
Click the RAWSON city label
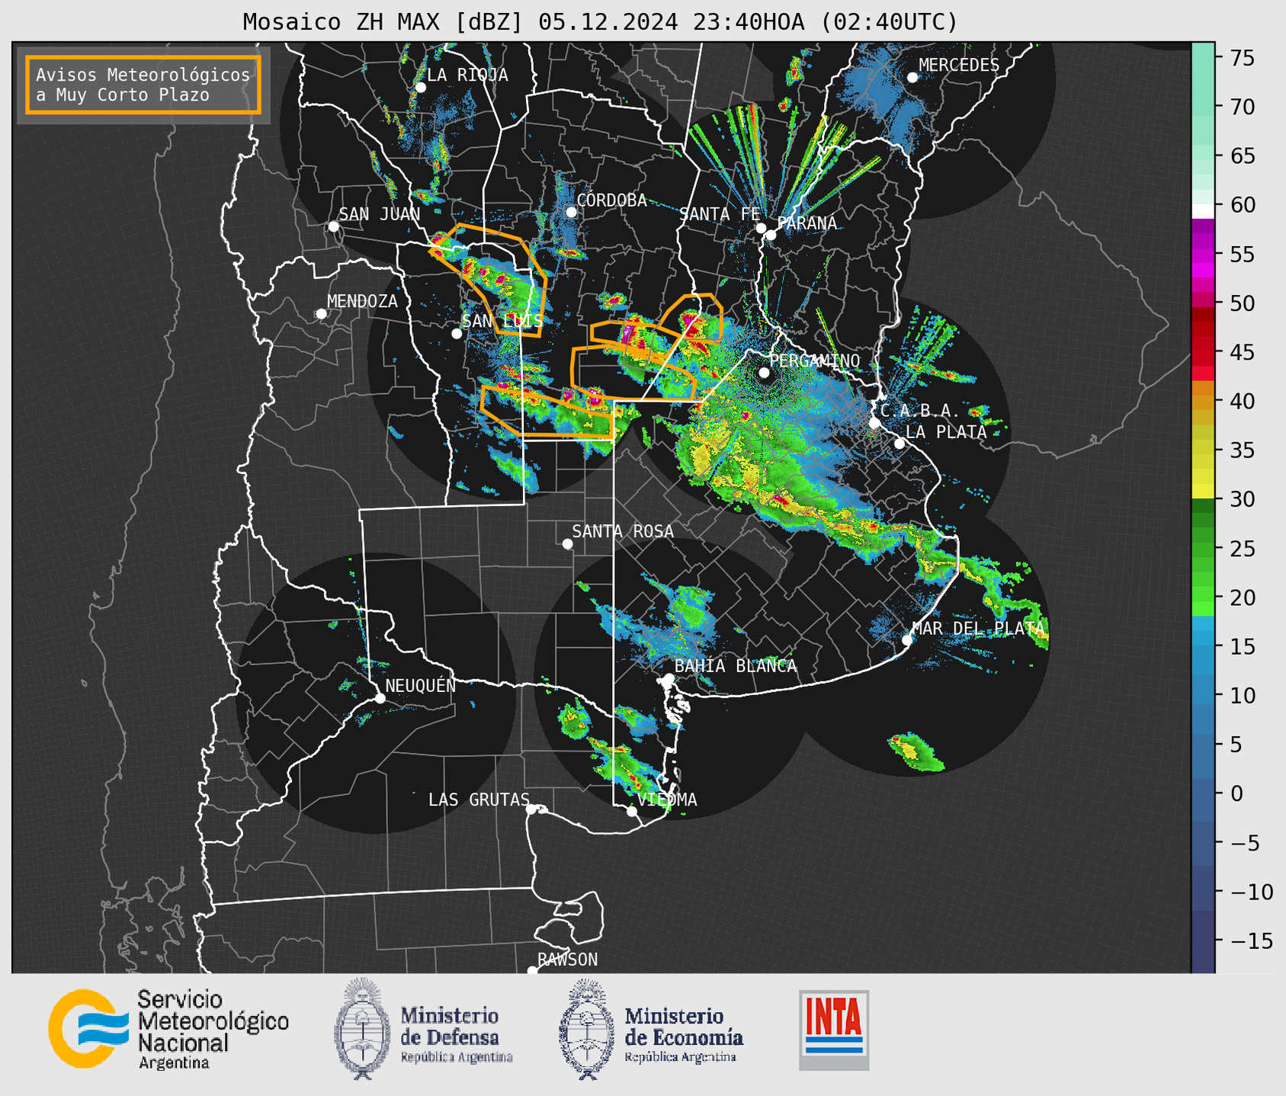point(567,960)
